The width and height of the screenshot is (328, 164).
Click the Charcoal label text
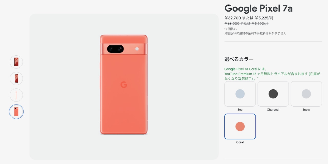coord(273,110)
